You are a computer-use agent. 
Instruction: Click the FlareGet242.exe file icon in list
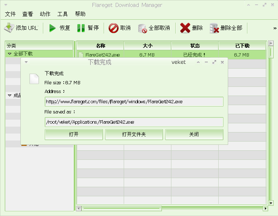(x=81, y=55)
